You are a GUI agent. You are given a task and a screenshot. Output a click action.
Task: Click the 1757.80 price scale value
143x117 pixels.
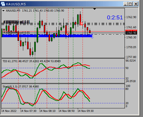coord(131,57)
